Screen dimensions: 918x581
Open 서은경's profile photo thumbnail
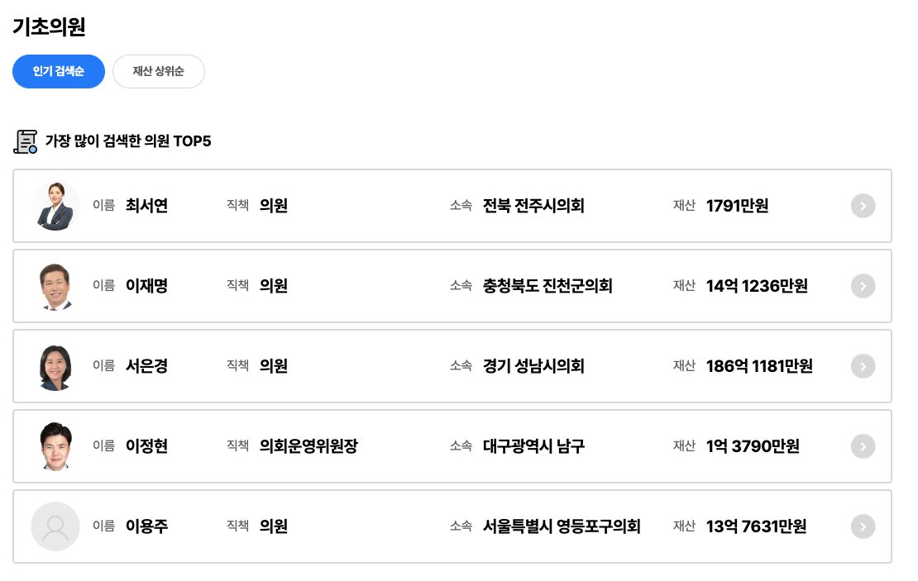click(x=55, y=366)
